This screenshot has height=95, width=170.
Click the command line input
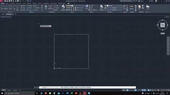point(87,87)
